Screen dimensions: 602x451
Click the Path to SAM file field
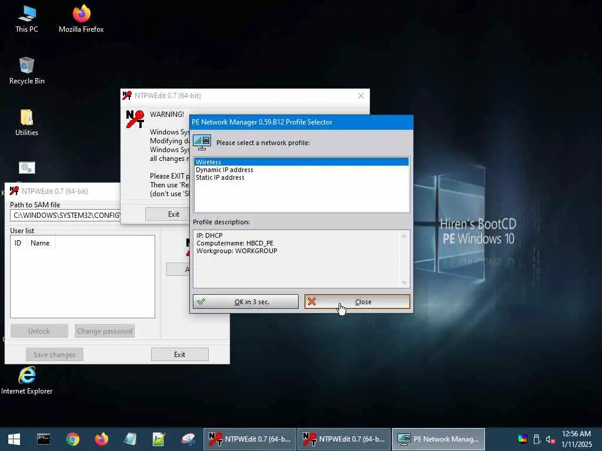coord(65,215)
